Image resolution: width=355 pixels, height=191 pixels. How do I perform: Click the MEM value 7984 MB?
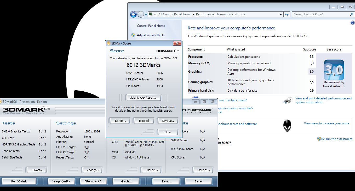pyautogui.click(x=130, y=152)
